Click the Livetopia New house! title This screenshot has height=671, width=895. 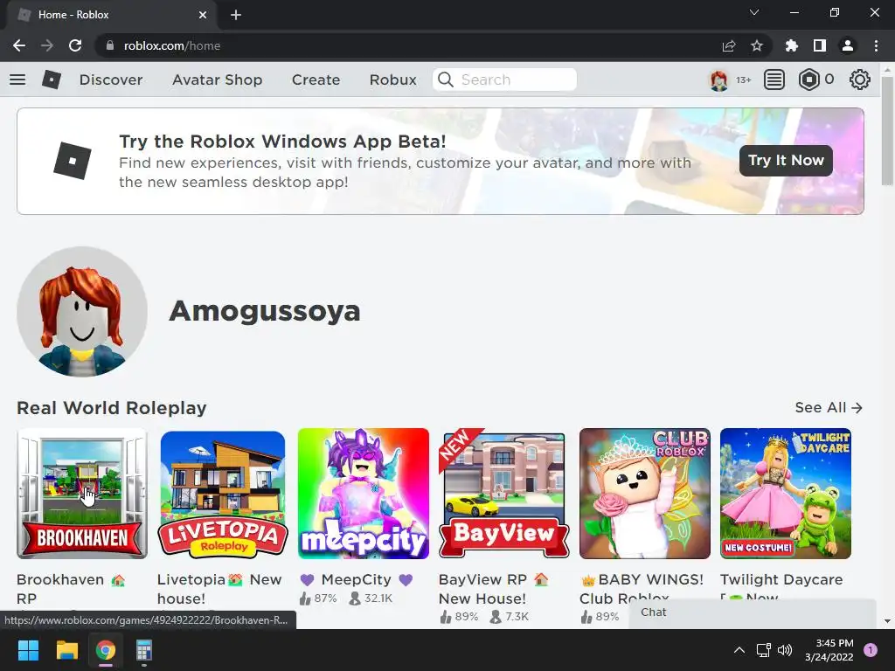219,589
